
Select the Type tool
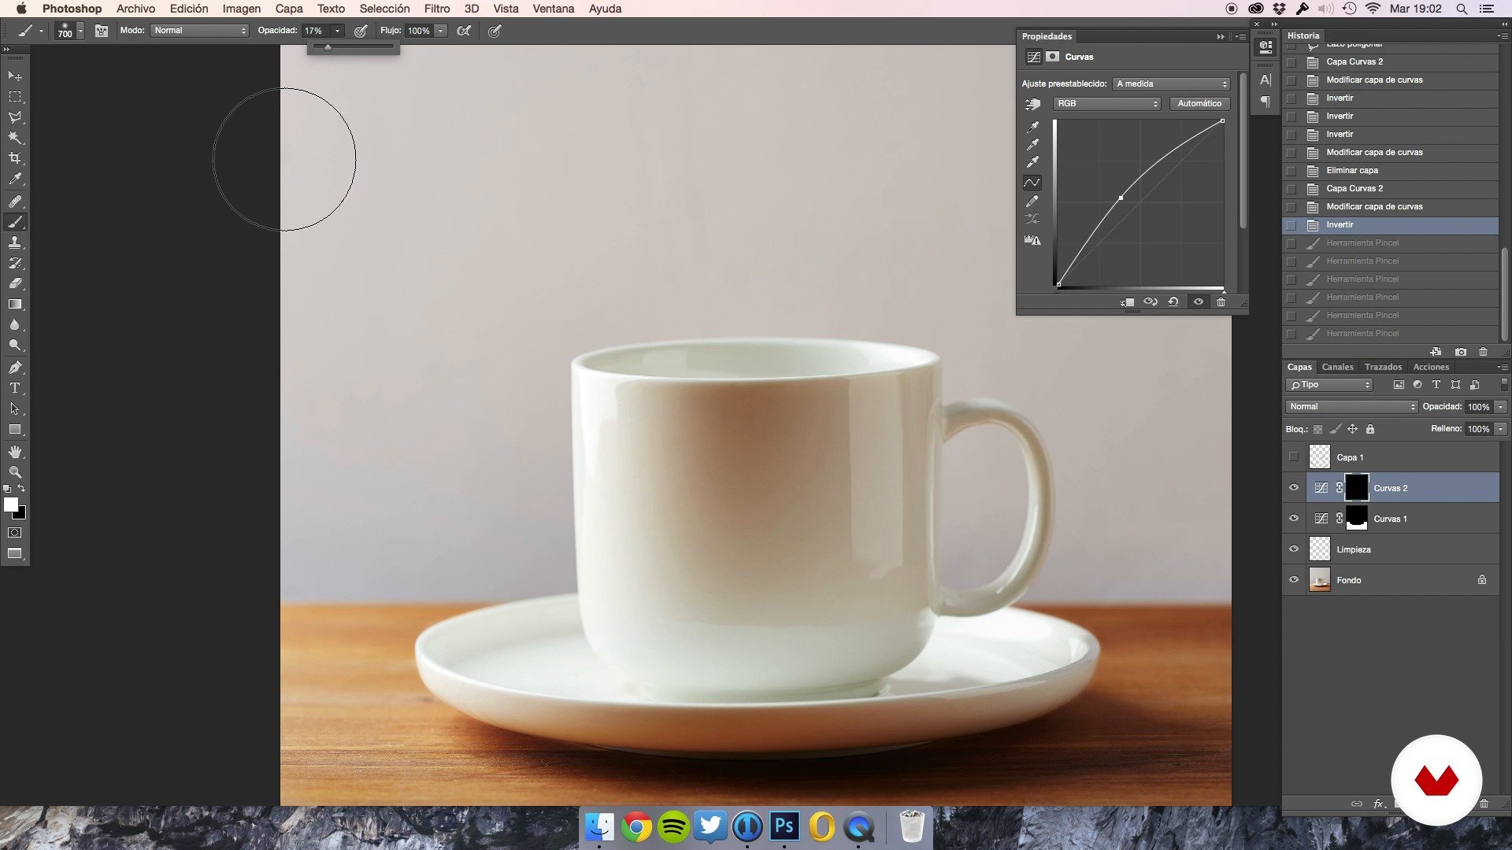[15, 388]
